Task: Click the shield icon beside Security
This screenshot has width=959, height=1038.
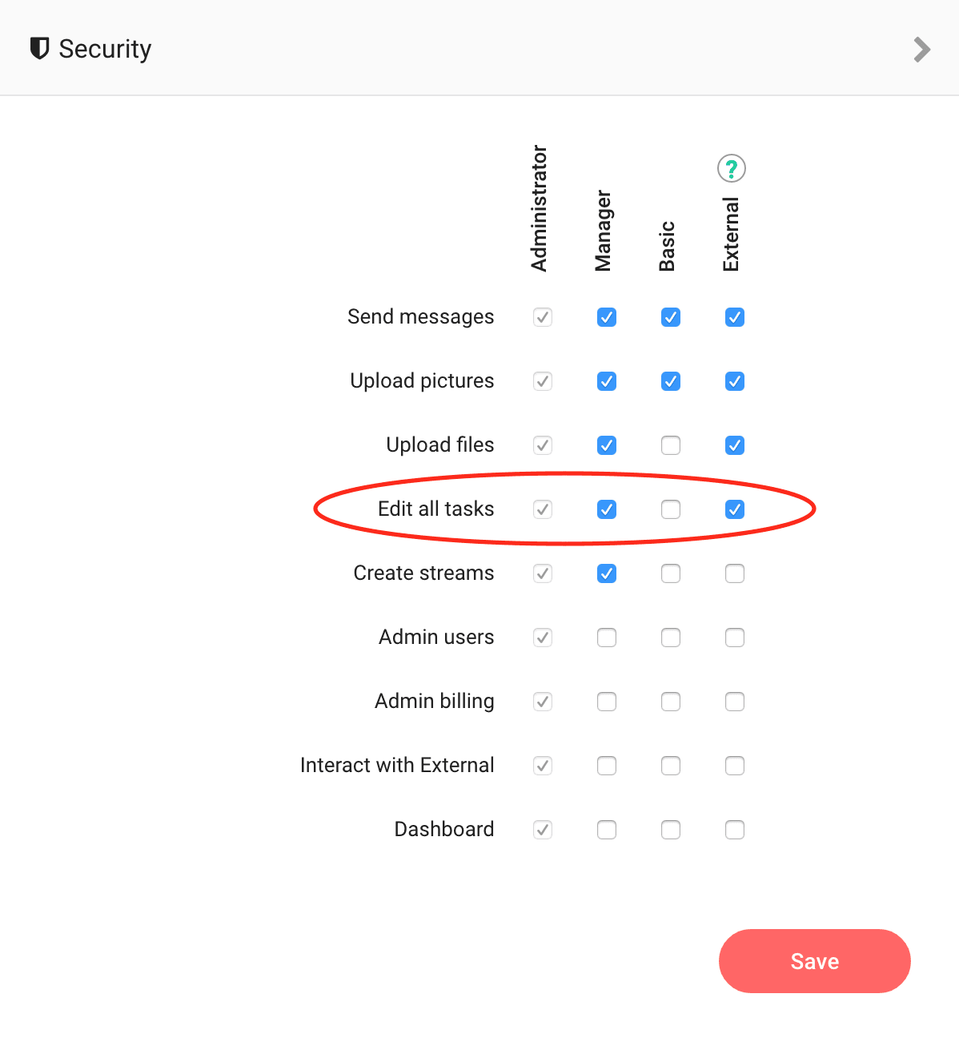Action: 39,48
